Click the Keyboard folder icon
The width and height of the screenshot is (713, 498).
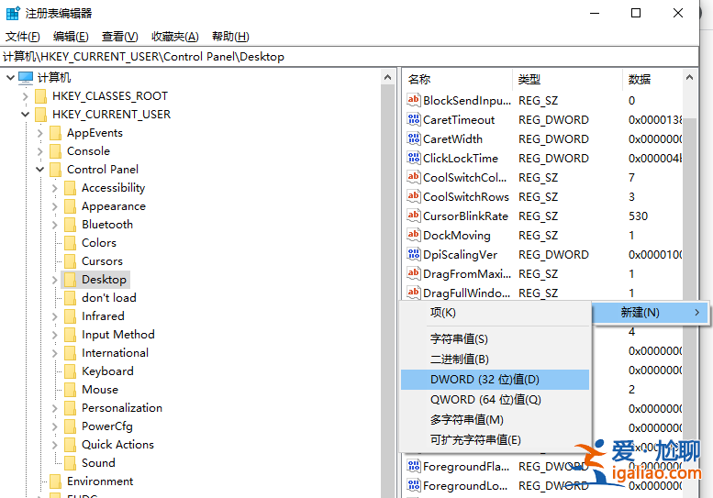pyautogui.click(x=70, y=371)
